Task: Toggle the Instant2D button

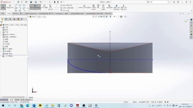Action: tap(109, 7)
